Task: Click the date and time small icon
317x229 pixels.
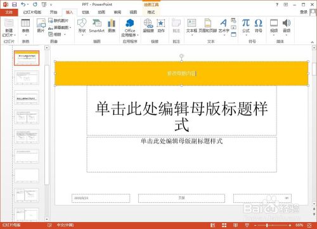Action: click(233, 21)
